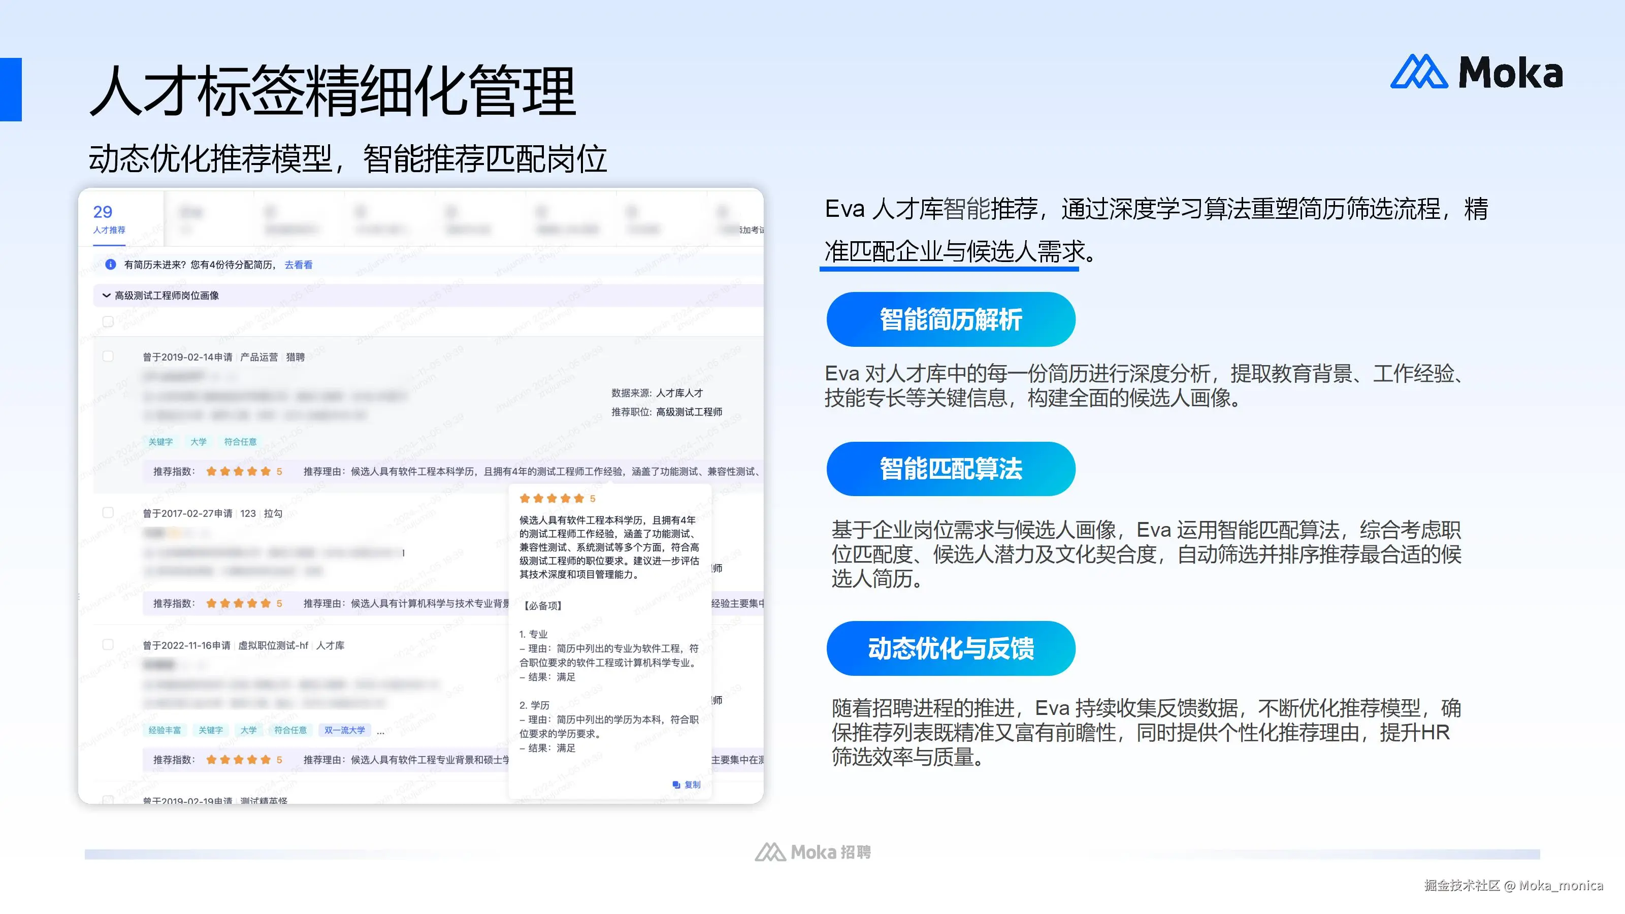The image size is (1625, 914).
Task: Check the 2022-11-16 candidate's checkbox
Action: click(x=109, y=645)
